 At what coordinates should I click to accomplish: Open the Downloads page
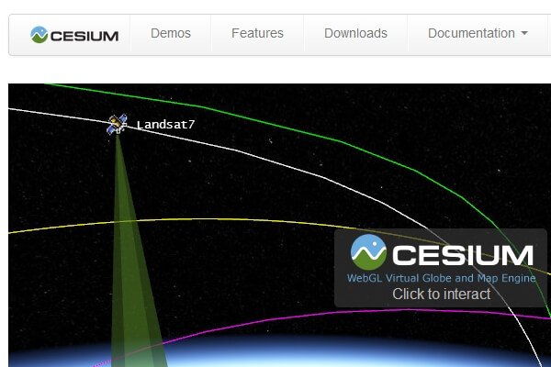click(355, 33)
